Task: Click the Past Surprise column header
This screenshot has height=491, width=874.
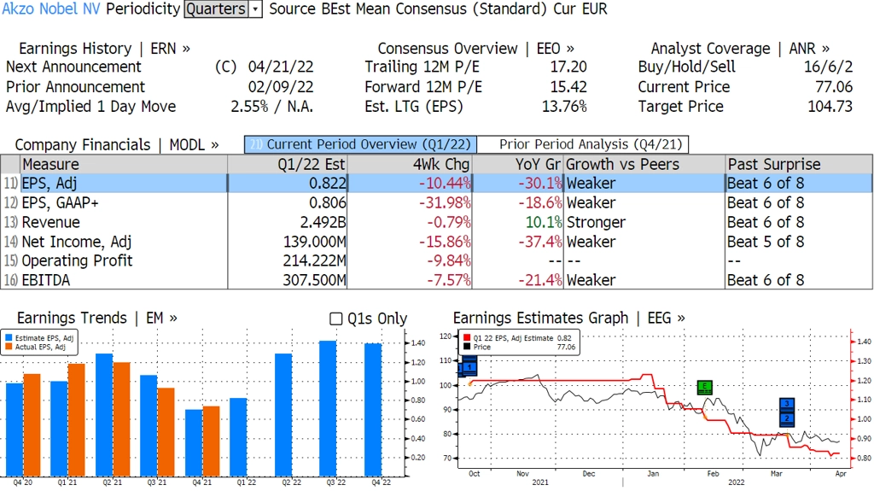Action: coord(799,164)
